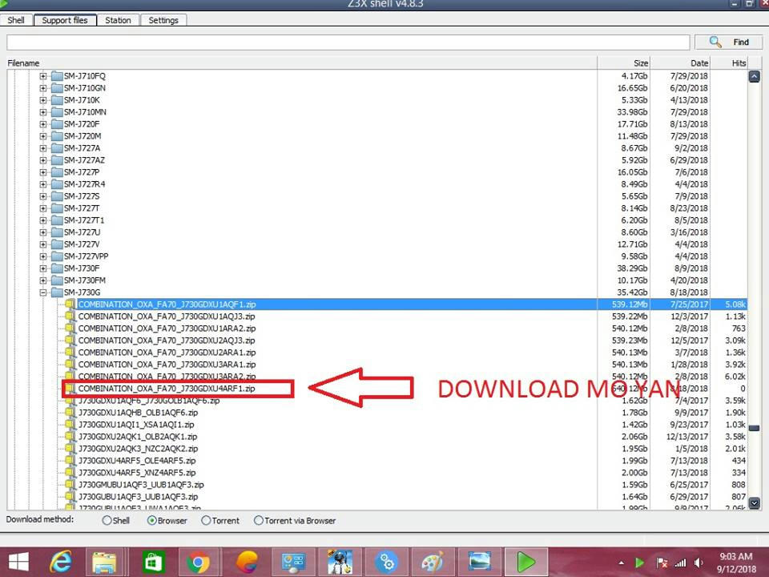Expand the SM-J727P folder node
The height and width of the screenshot is (577, 769).
click(43, 172)
